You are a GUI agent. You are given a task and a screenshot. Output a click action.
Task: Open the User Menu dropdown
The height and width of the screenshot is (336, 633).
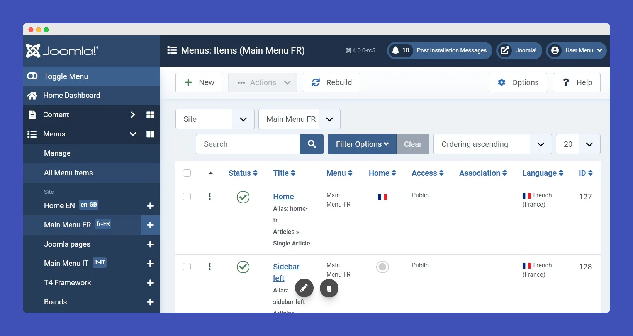point(576,50)
